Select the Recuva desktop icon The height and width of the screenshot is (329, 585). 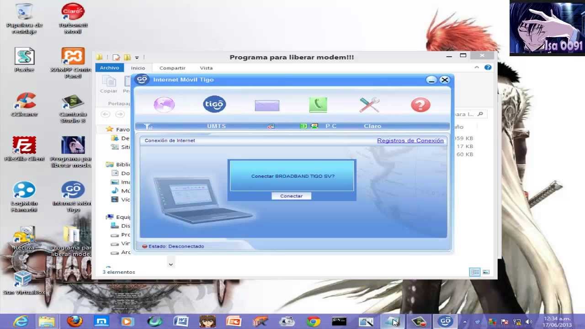(x=24, y=239)
